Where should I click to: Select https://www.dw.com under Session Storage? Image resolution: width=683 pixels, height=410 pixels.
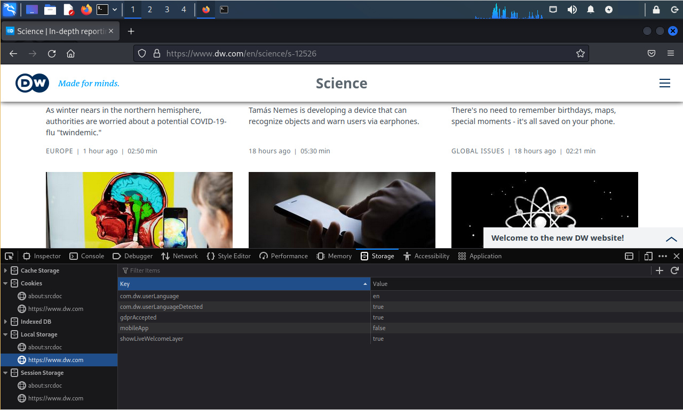(55, 398)
